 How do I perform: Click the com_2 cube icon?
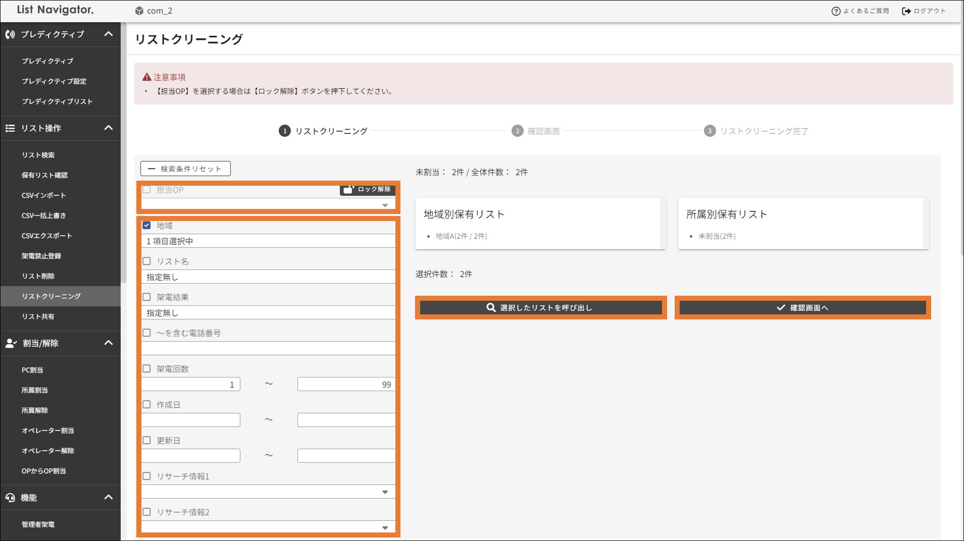point(139,11)
